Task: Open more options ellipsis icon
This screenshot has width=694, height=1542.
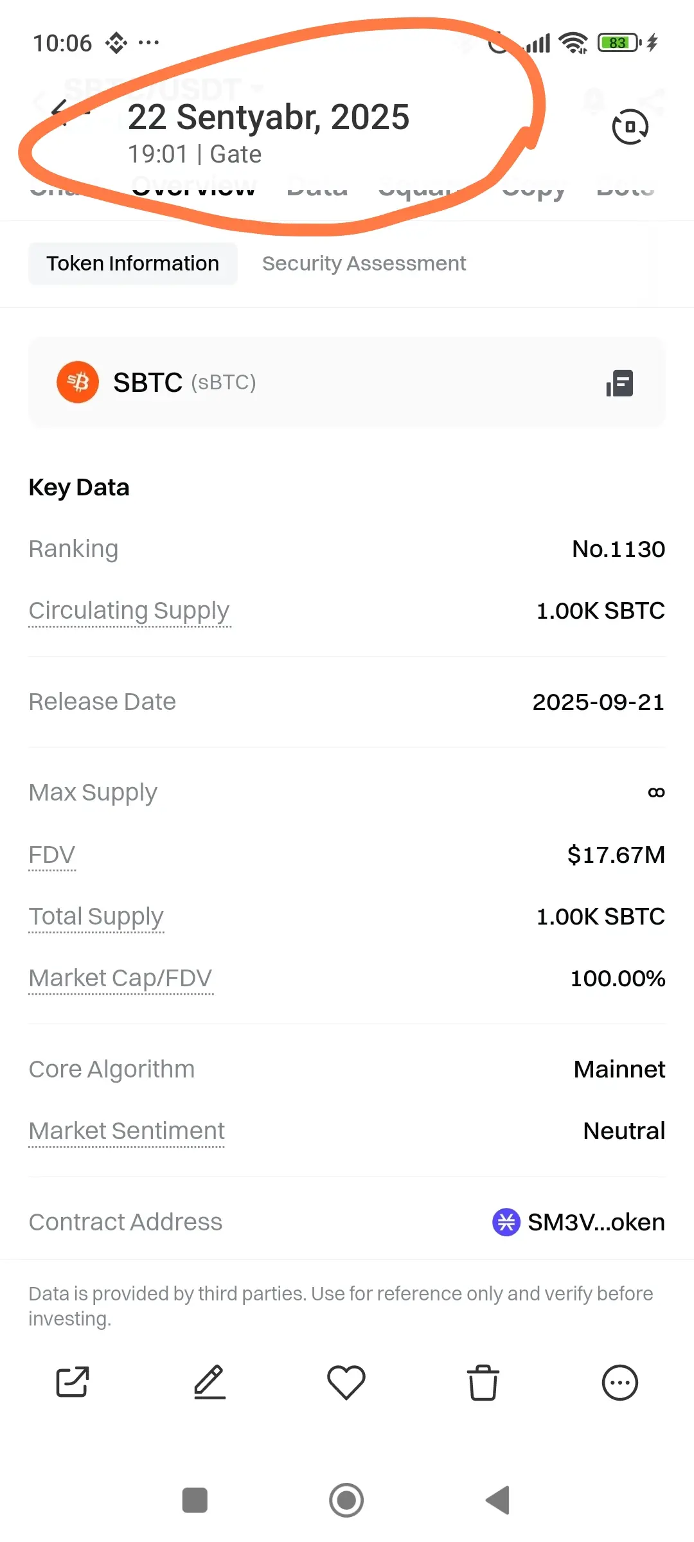Action: [x=619, y=1381]
